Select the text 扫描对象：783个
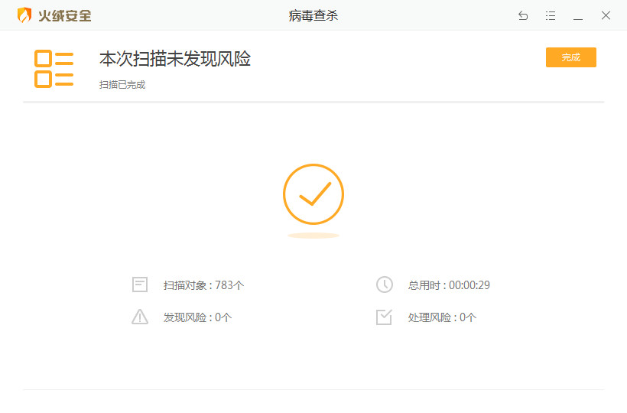 click(x=203, y=285)
